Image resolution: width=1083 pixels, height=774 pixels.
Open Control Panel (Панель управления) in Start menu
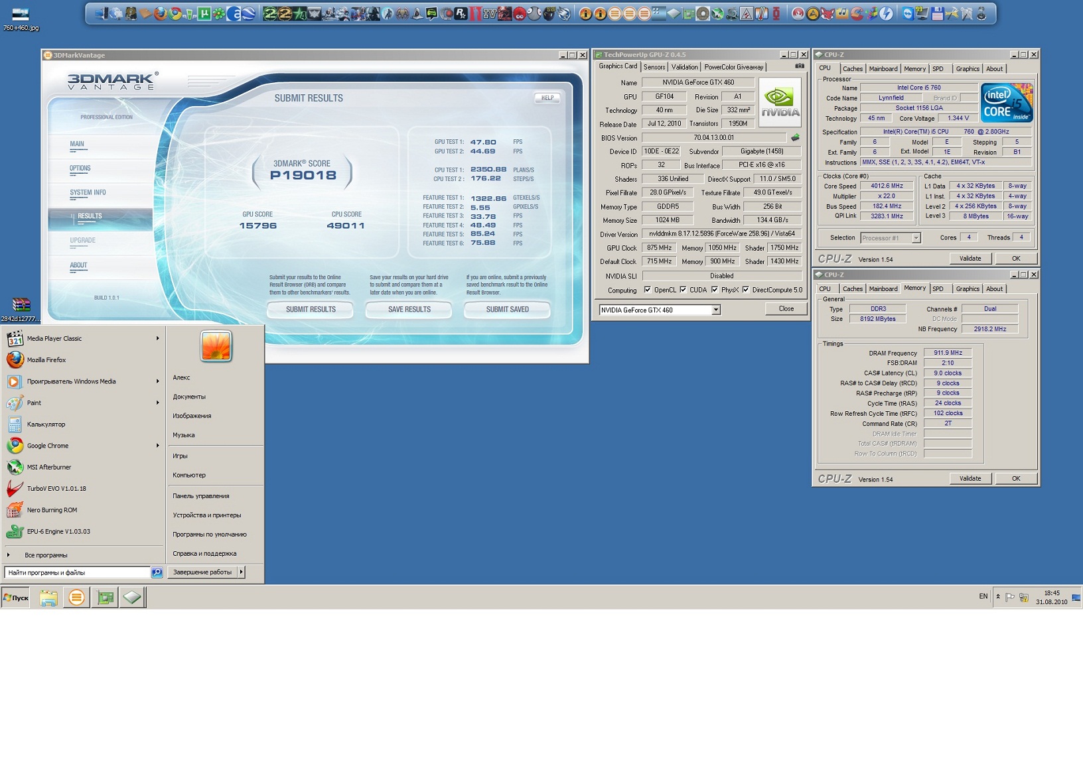(200, 496)
